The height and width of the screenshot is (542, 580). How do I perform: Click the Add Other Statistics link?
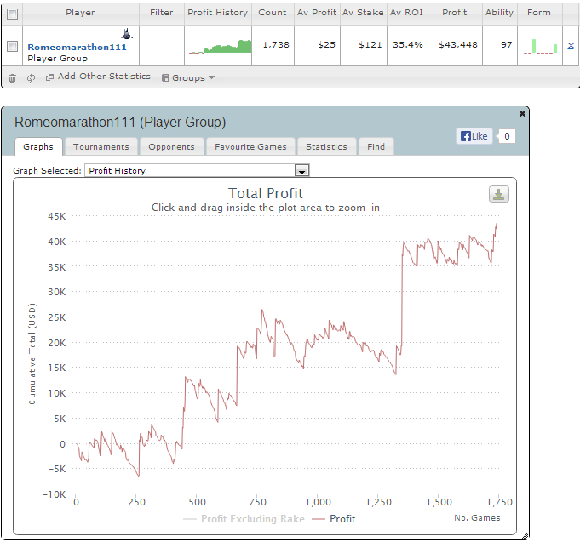coord(104,76)
